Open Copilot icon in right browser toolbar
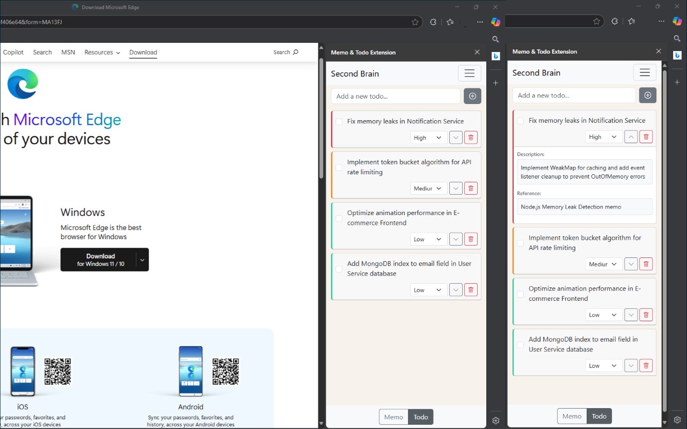Image resolution: width=687 pixels, height=429 pixels. (677, 21)
